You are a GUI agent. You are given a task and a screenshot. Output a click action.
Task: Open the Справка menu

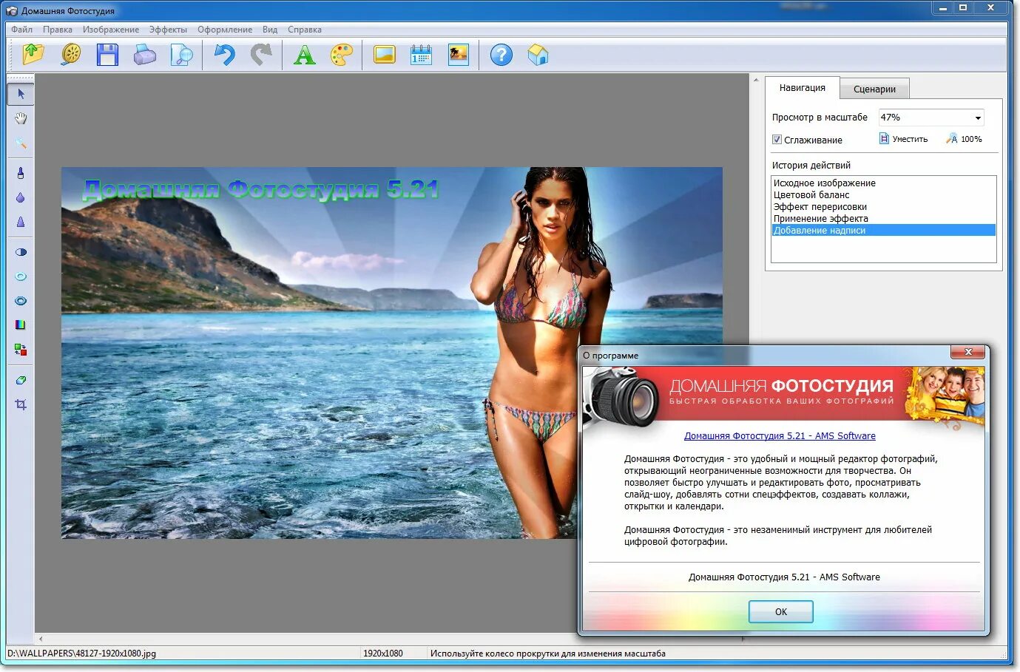(305, 30)
